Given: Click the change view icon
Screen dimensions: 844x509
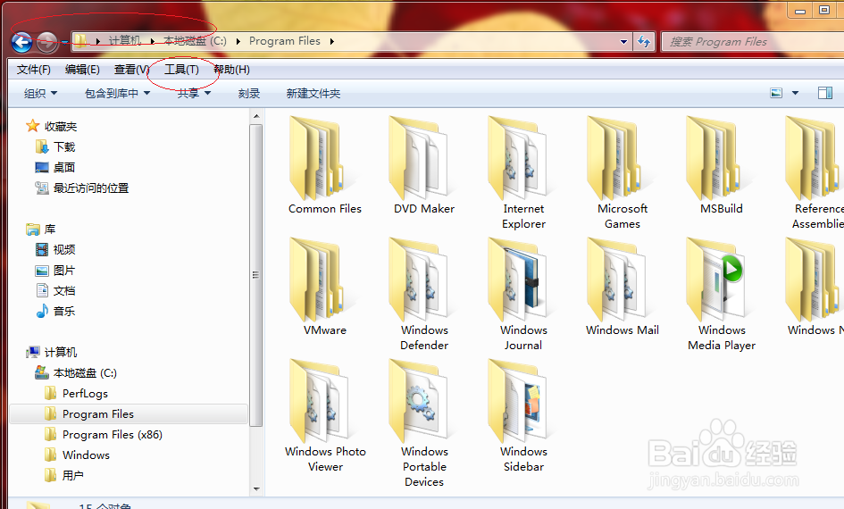Looking at the screenshot, I should tap(776, 93).
